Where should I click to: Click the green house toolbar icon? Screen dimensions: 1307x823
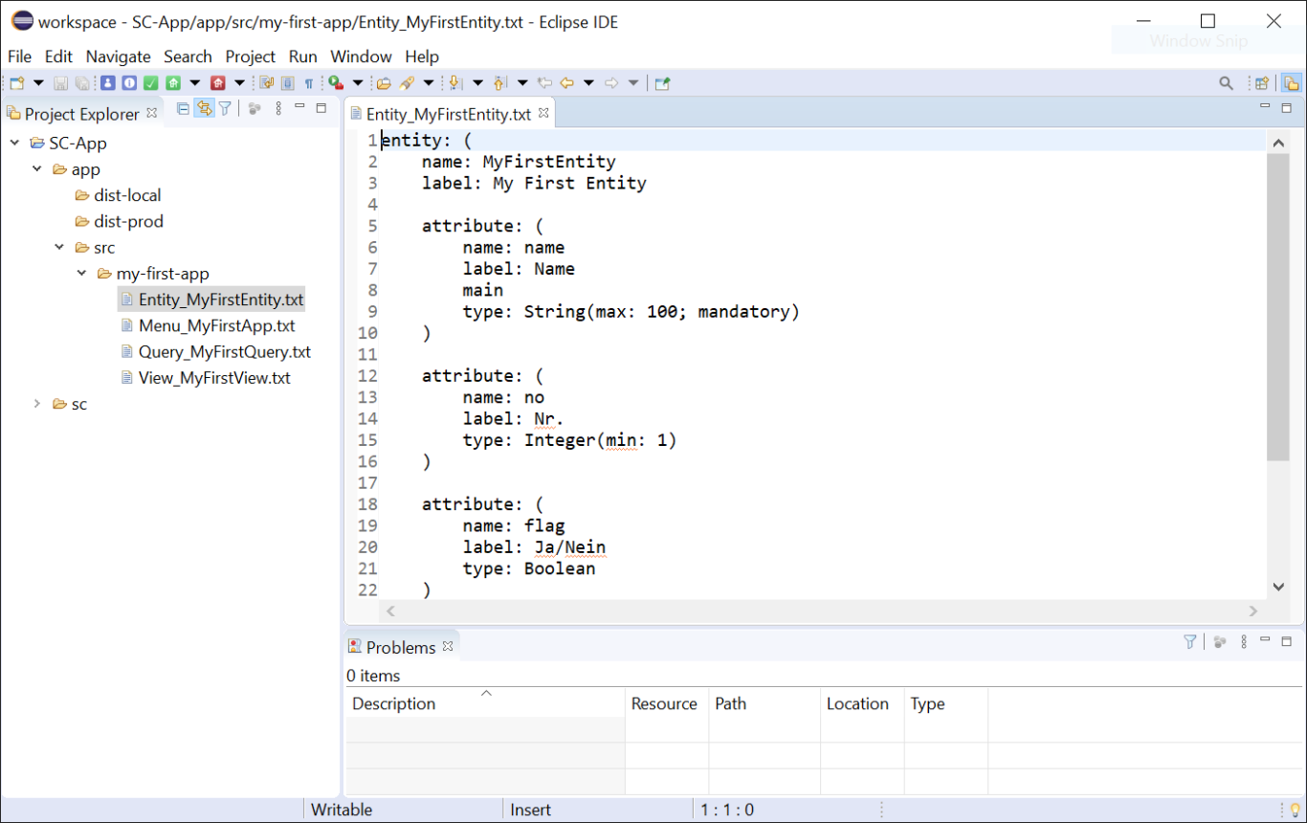tap(172, 83)
